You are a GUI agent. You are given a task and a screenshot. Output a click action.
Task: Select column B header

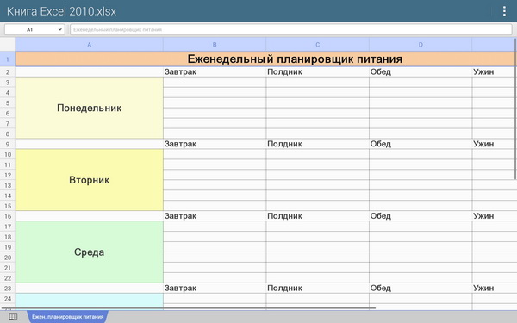215,45
